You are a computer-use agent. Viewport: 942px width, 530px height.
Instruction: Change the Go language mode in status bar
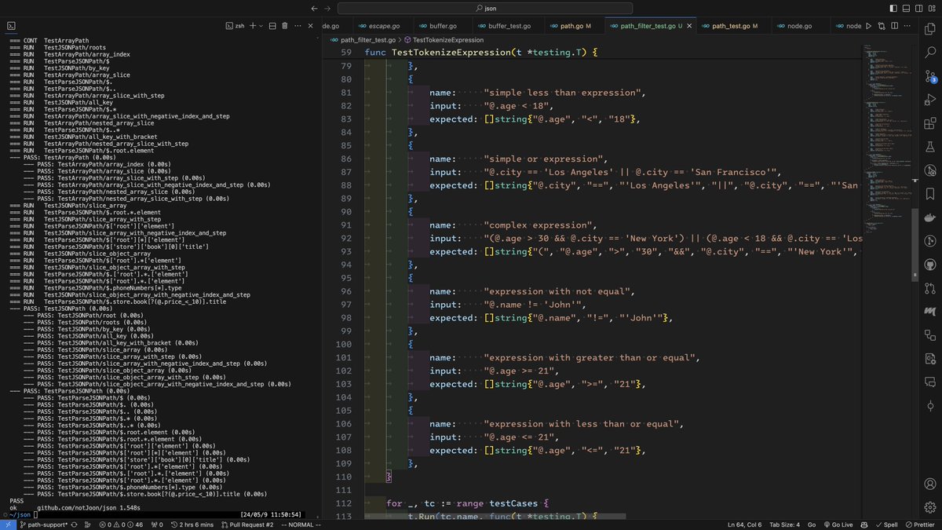click(811, 525)
